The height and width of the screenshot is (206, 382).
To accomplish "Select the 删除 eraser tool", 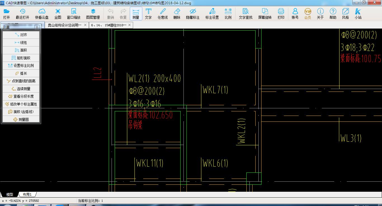I will coord(177,14).
